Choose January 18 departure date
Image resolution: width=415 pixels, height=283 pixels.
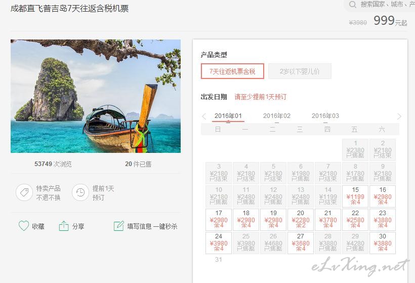(246, 219)
